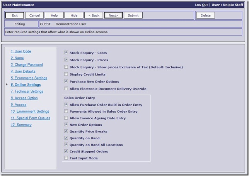Delete the current user record
249x176 pixels.
pos(205,15)
